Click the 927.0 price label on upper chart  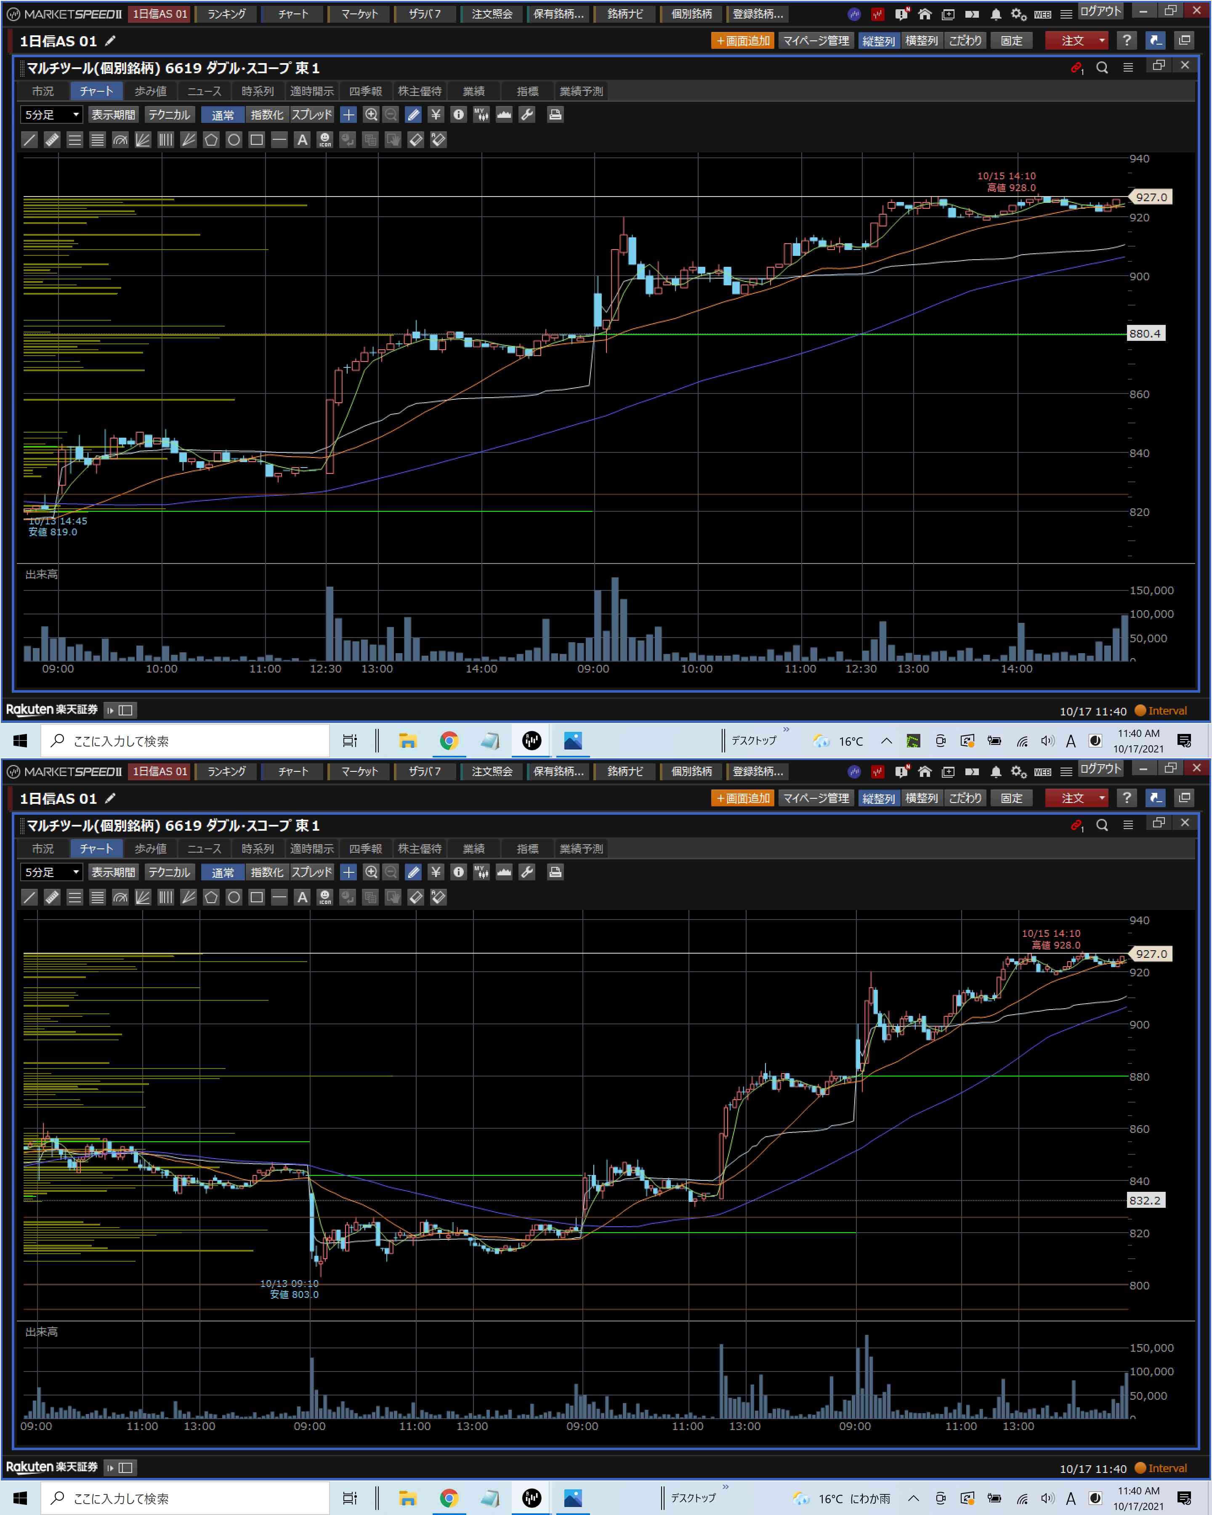(1151, 197)
